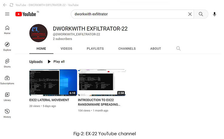Click 104 views 1 month ago text
This screenshot has height=139, width=224.
93,111
